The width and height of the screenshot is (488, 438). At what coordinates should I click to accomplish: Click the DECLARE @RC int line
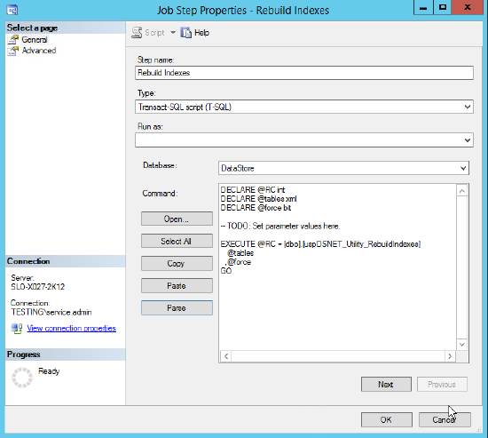tap(253, 190)
